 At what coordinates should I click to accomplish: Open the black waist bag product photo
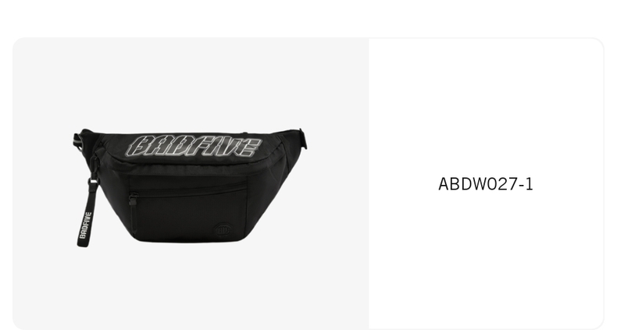tap(190, 187)
